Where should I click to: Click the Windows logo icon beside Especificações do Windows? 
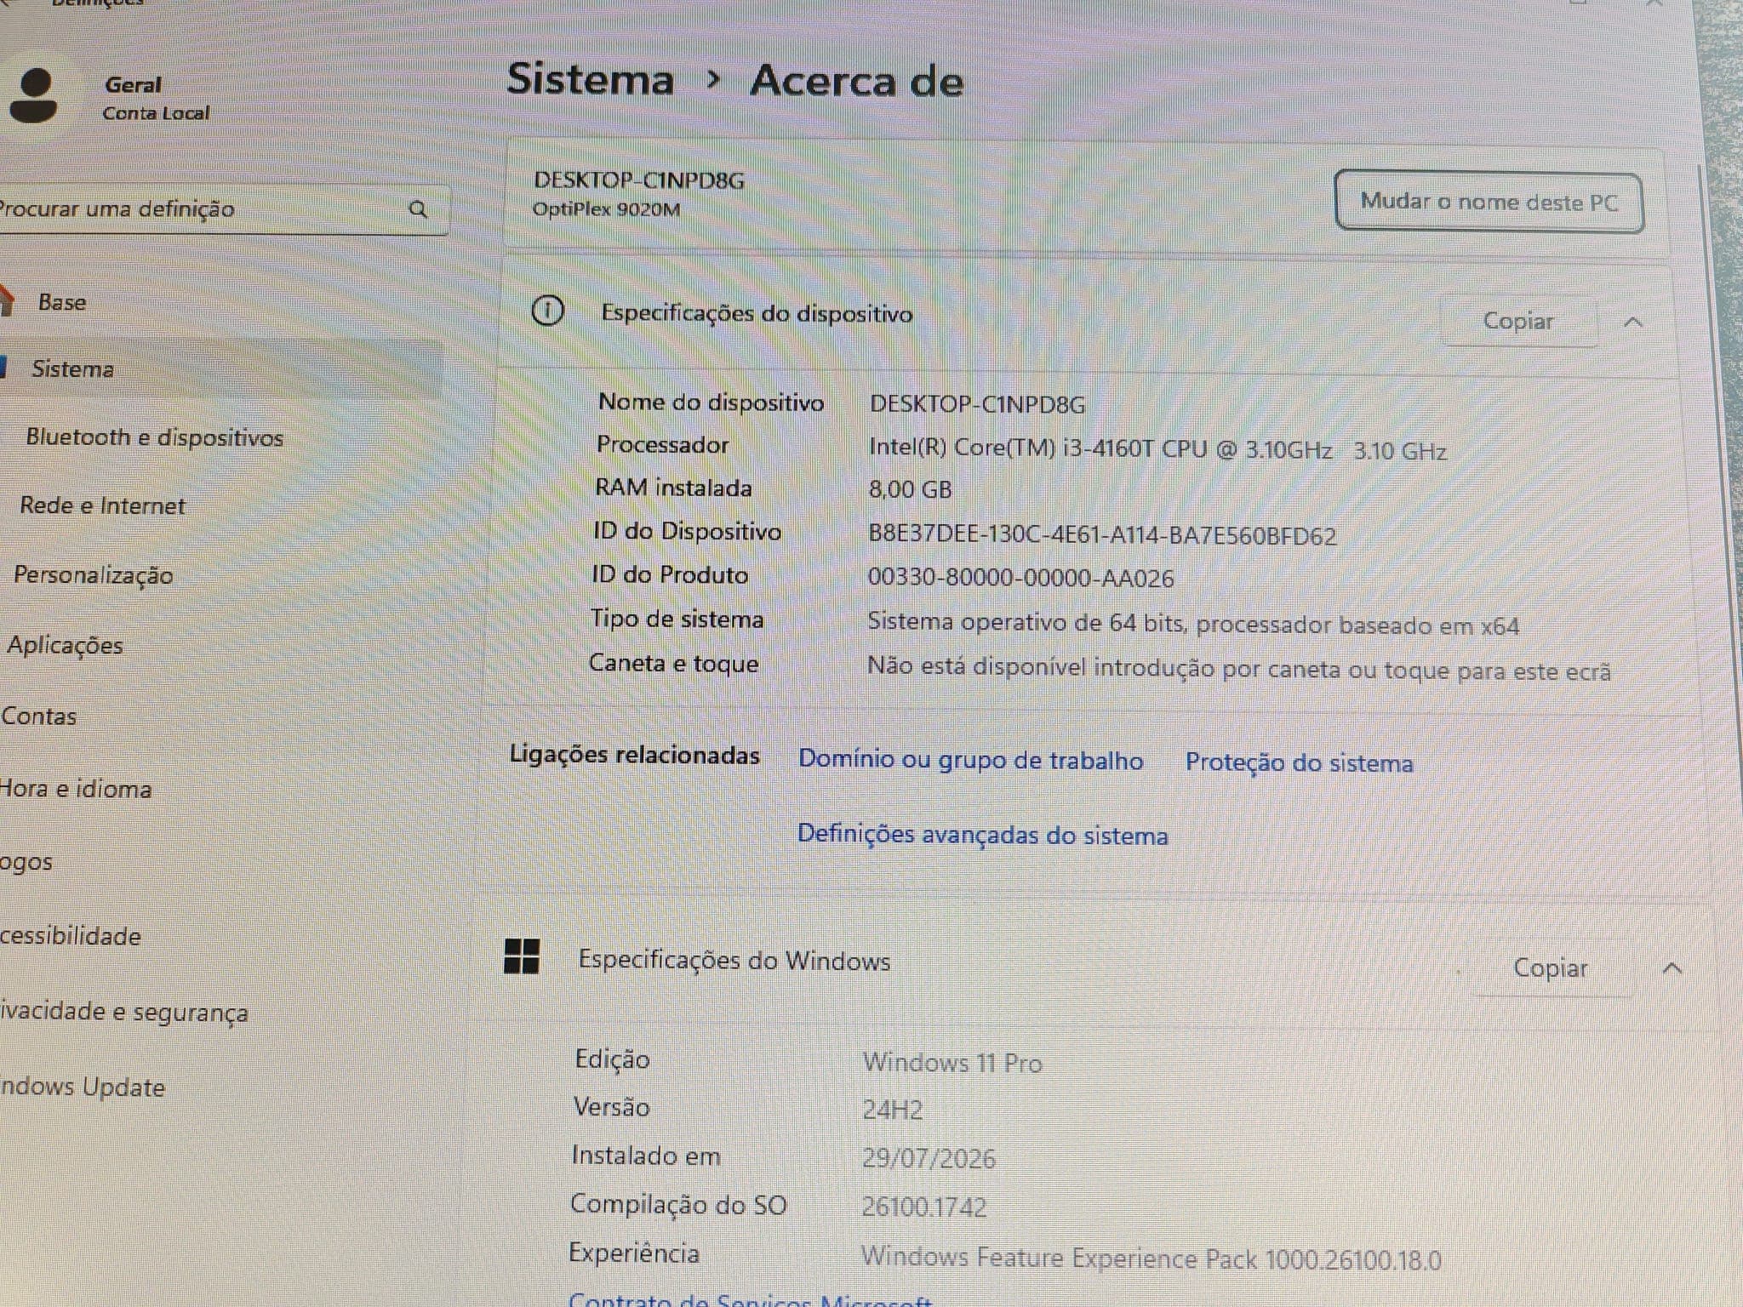[522, 956]
